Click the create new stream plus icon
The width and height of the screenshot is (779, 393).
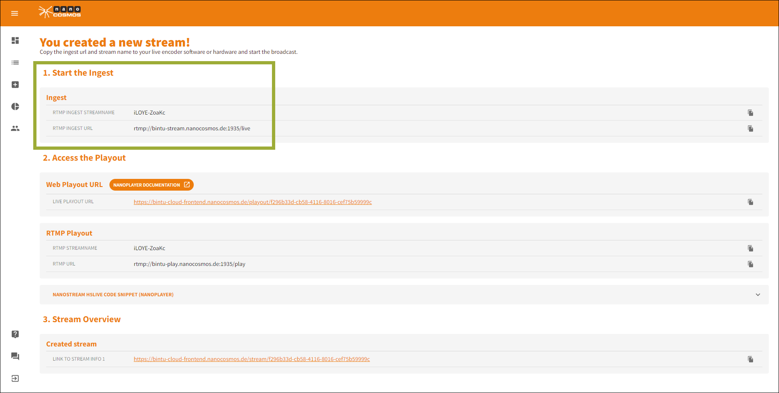click(x=15, y=85)
